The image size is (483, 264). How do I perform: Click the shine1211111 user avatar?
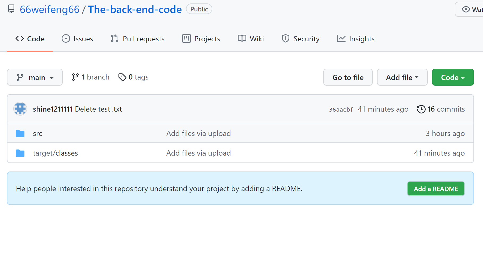(20, 109)
